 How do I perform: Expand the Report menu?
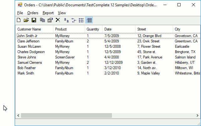[48, 13]
